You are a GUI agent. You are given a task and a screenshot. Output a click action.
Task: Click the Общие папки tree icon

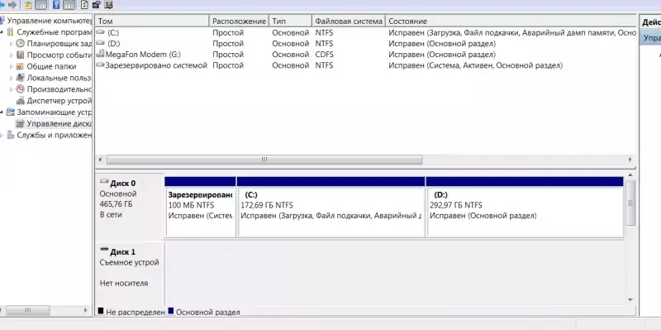[x=20, y=66]
